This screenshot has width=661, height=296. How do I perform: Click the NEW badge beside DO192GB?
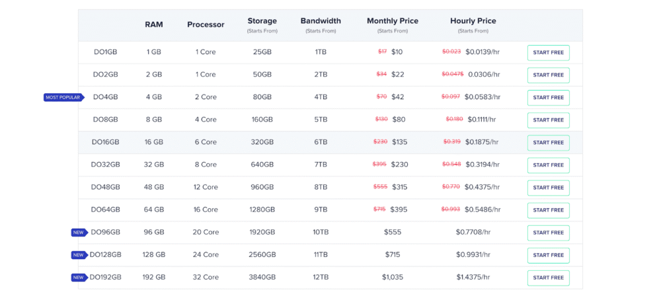[x=79, y=277]
